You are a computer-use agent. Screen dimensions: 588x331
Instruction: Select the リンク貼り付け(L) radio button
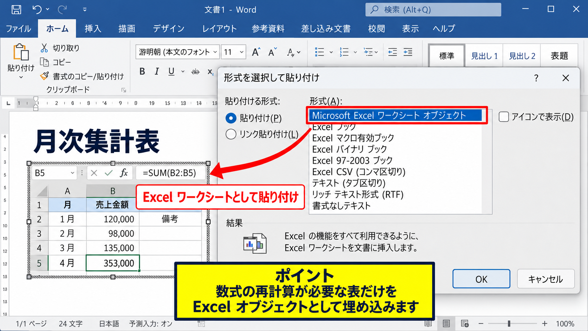231,134
